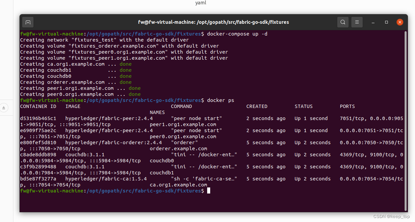The image size is (415, 222).
Task: Click the 'yaml' label above the window
Action: (200, 3)
